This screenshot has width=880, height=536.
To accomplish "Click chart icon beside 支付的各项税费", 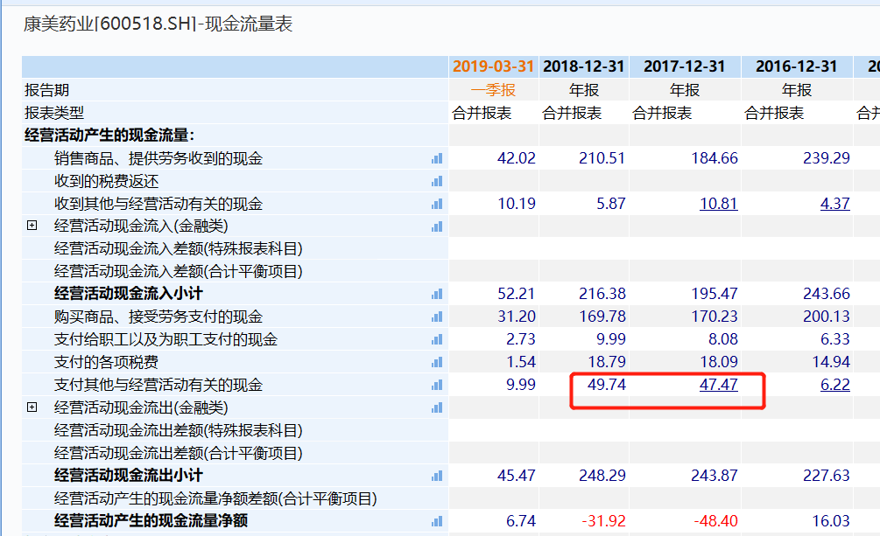I will click(x=437, y=362).
